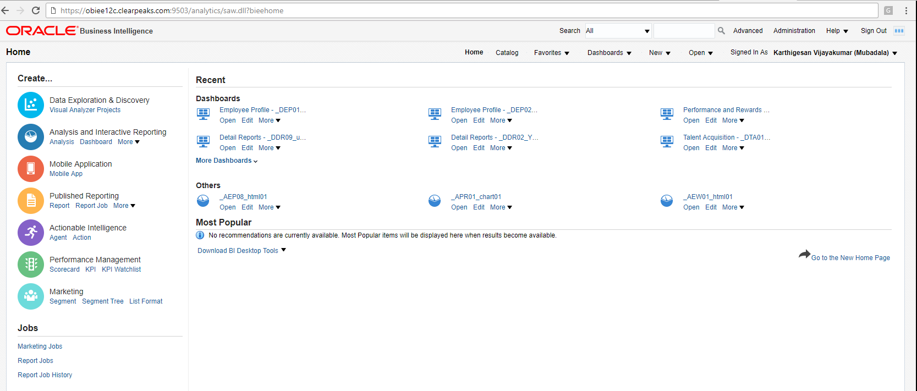This screenshot has height=391, width=917.
Task: Click the Mobile App link
Action: (66, 174)
